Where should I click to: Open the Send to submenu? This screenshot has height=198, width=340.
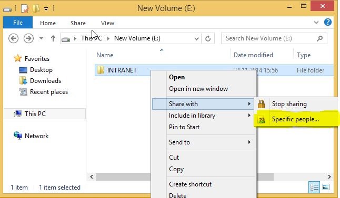(x=203, y=142)
